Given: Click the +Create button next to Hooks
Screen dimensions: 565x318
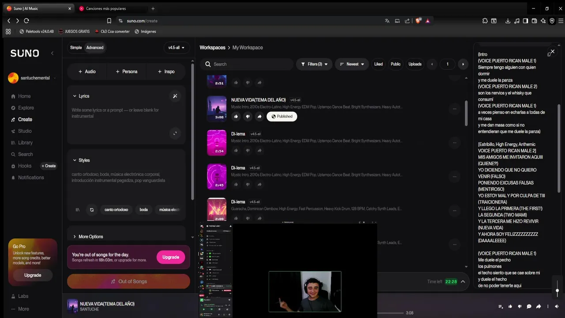Looking at the screenshot, I should [49, 166].
